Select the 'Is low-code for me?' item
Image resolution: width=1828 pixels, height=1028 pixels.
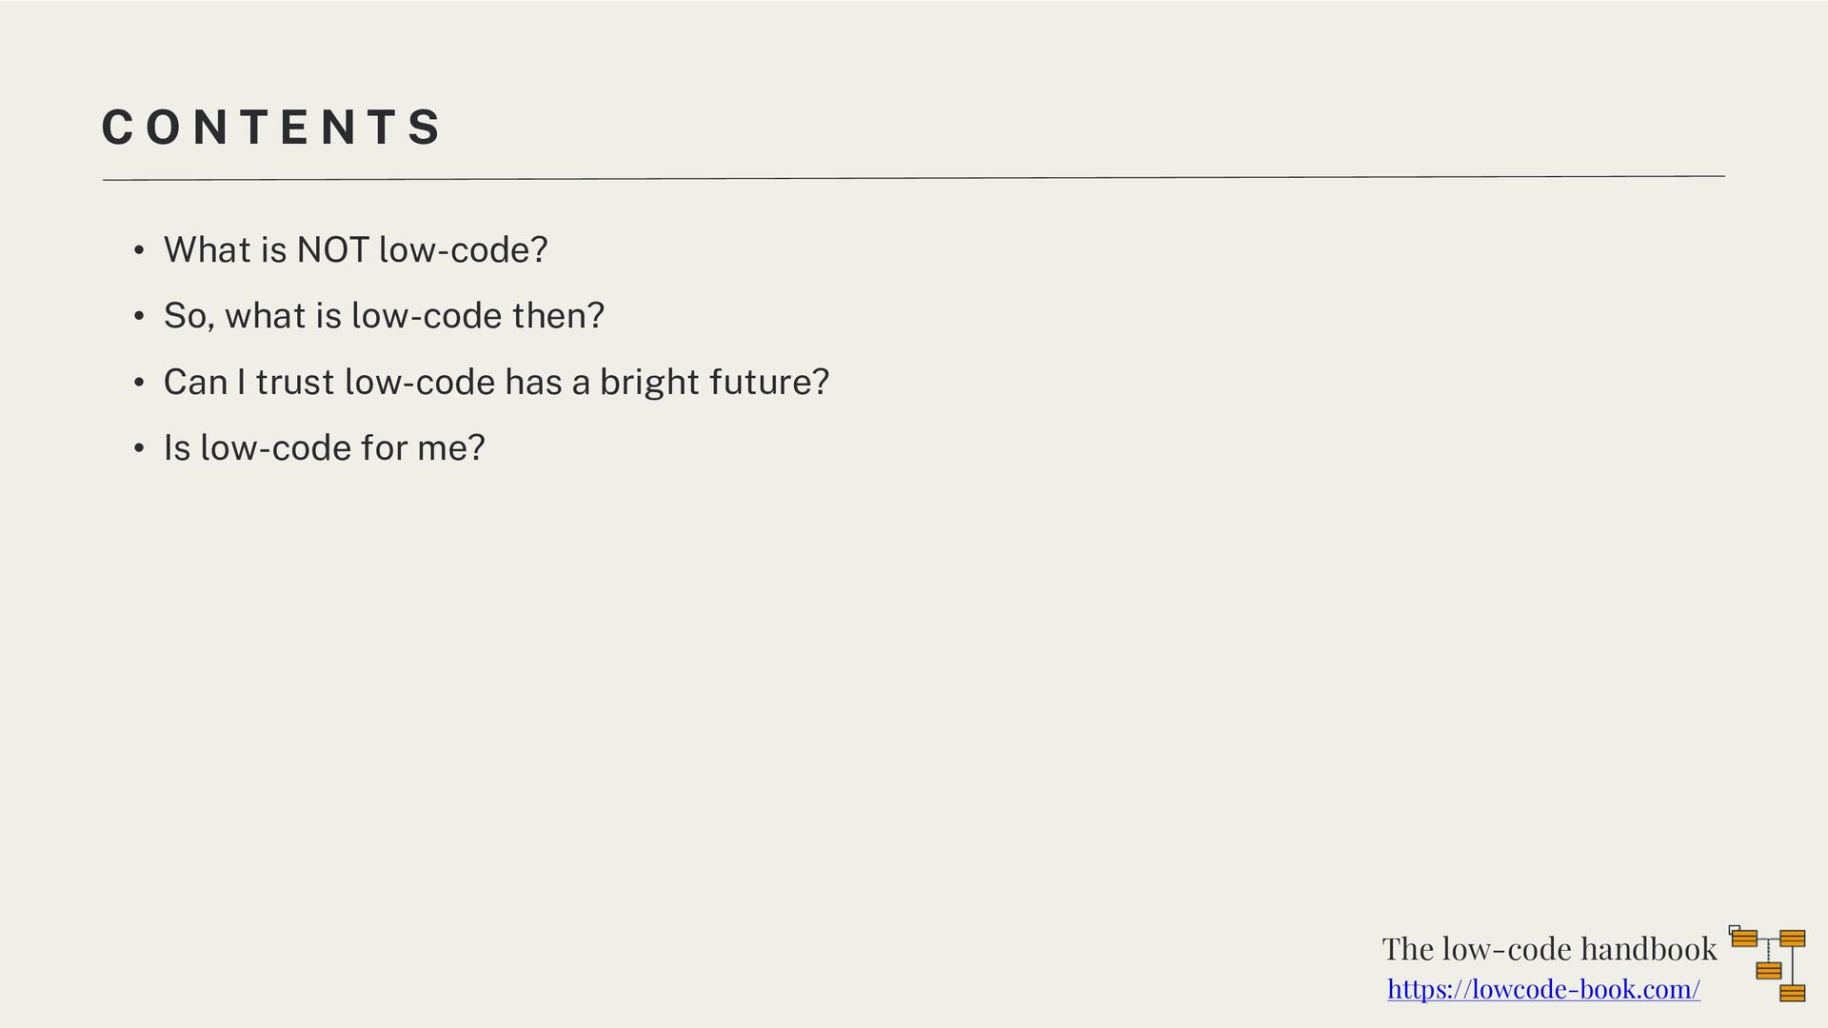click(x=324, y=447)
